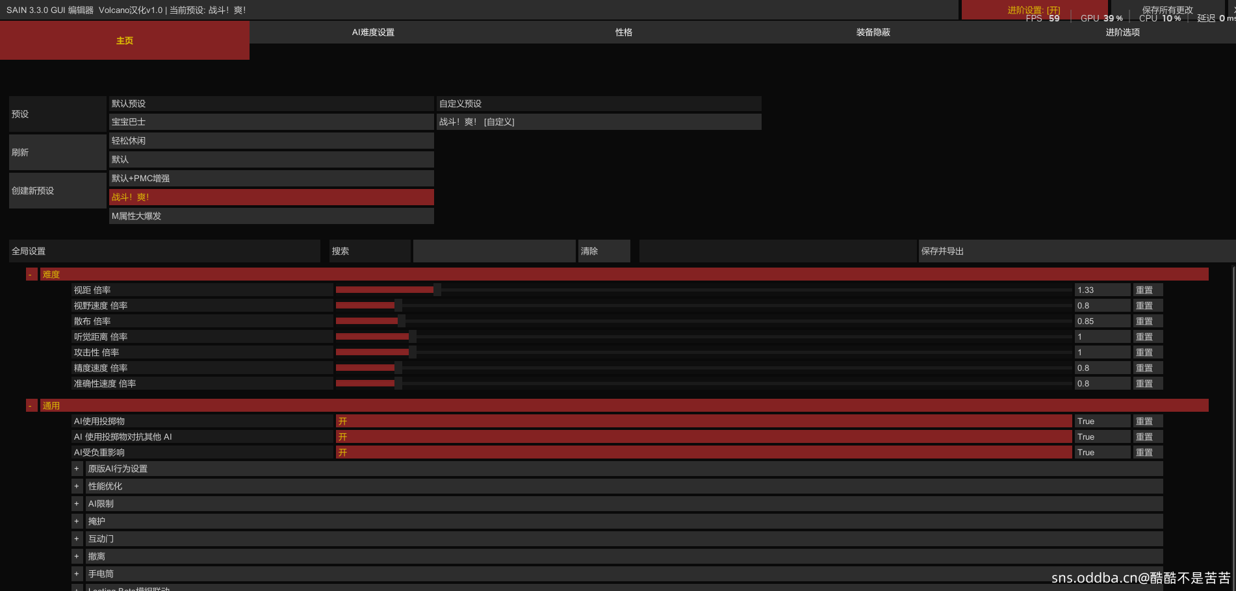
Task: Toggle AI使用投掷物 on/off switch
Action: click(703, 421)
